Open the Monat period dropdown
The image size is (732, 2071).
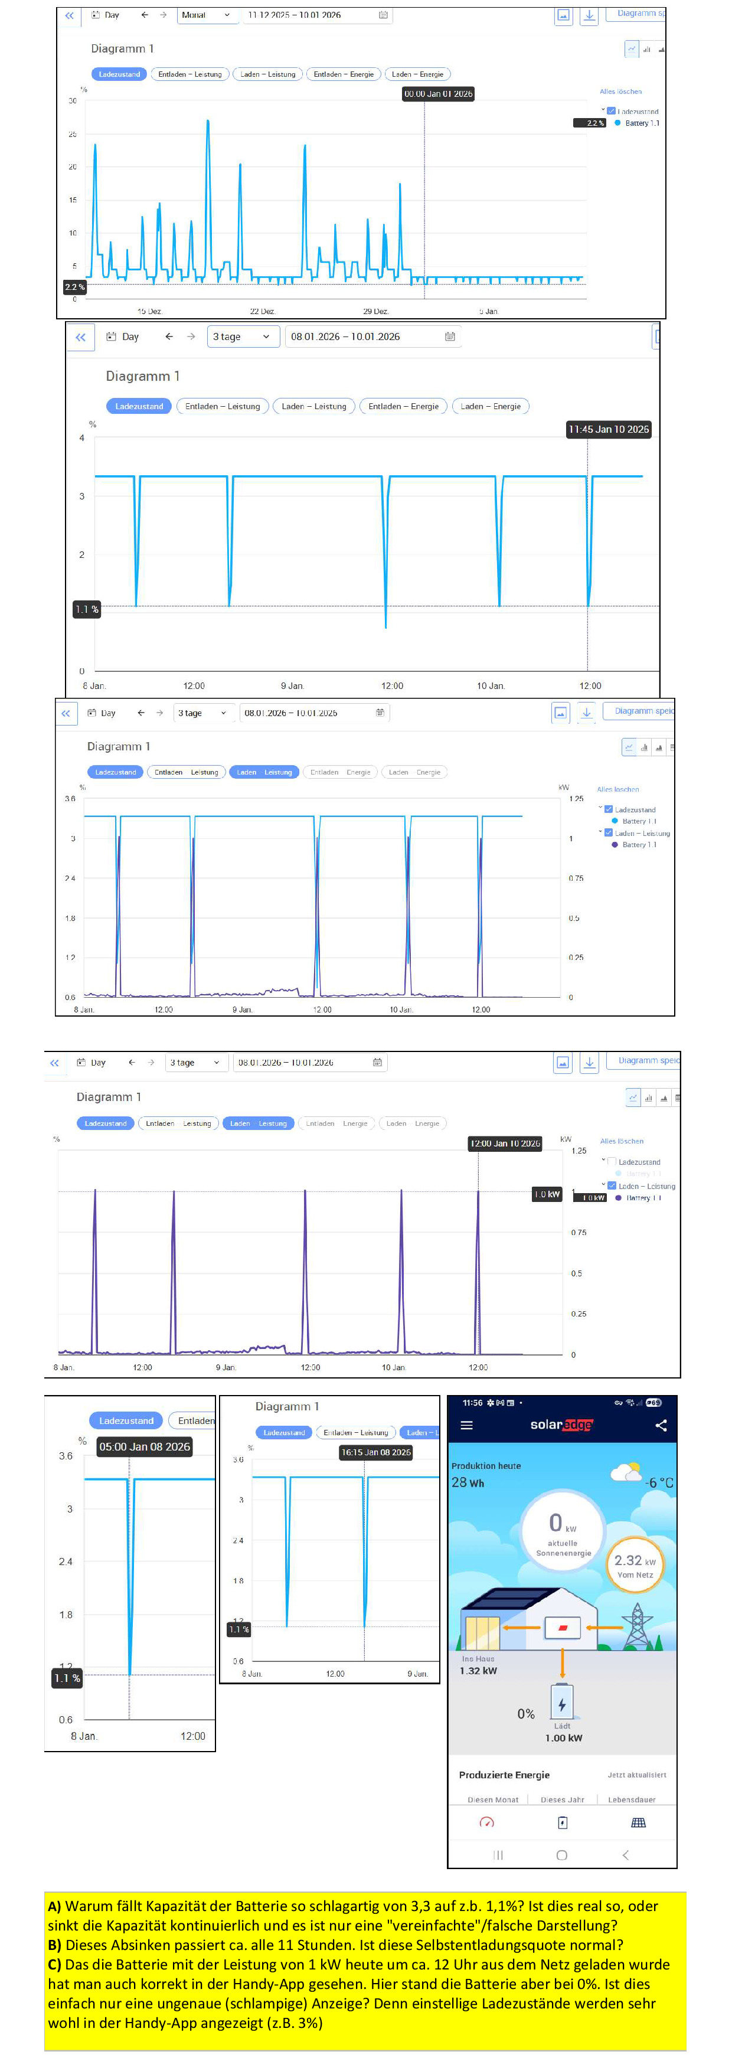coord(205,15)
